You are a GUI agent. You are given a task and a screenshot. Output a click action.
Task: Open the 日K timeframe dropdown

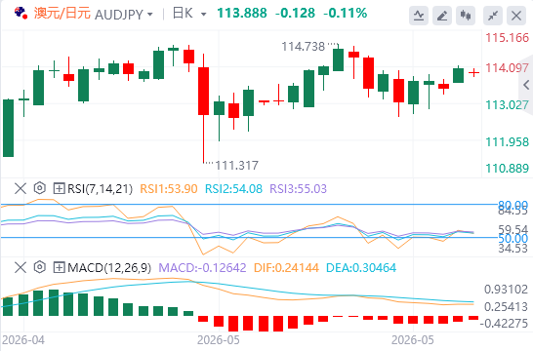tap(189, 14)
